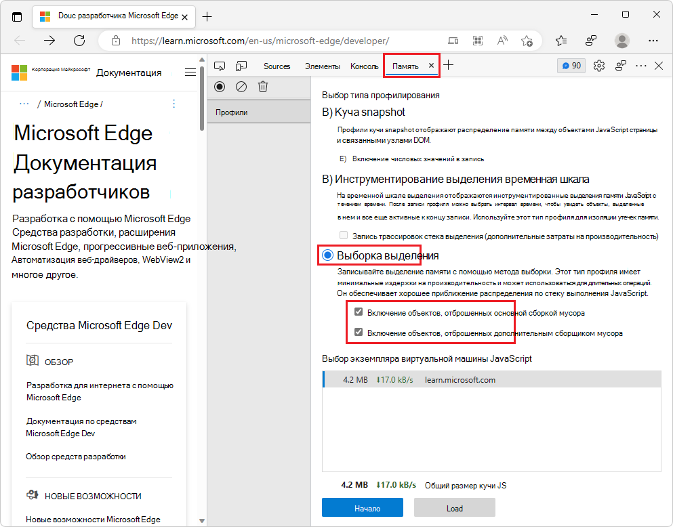Screen dimensions: 673x527
Task: Click the page vertical scrollbar thumb
Action: [x=202, y=98]
